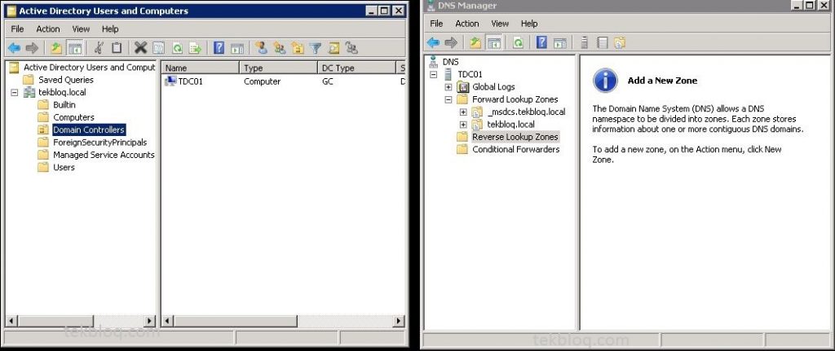Image resolution: width=835 pixels, height=351 pixels.
Task: Create new group icon
Action: coord(279,48)
